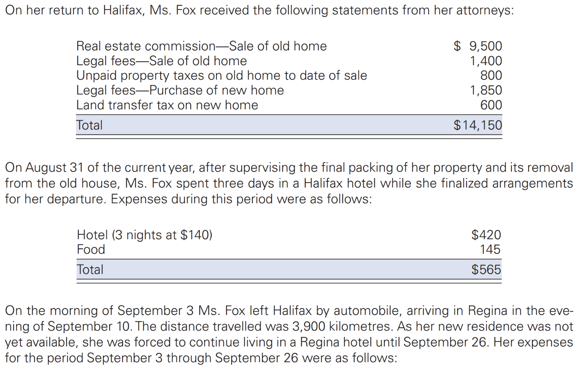Screen dimensions: 584x373
Task: Click the $14,150 total amount
Action: click(x=478, y=125)
